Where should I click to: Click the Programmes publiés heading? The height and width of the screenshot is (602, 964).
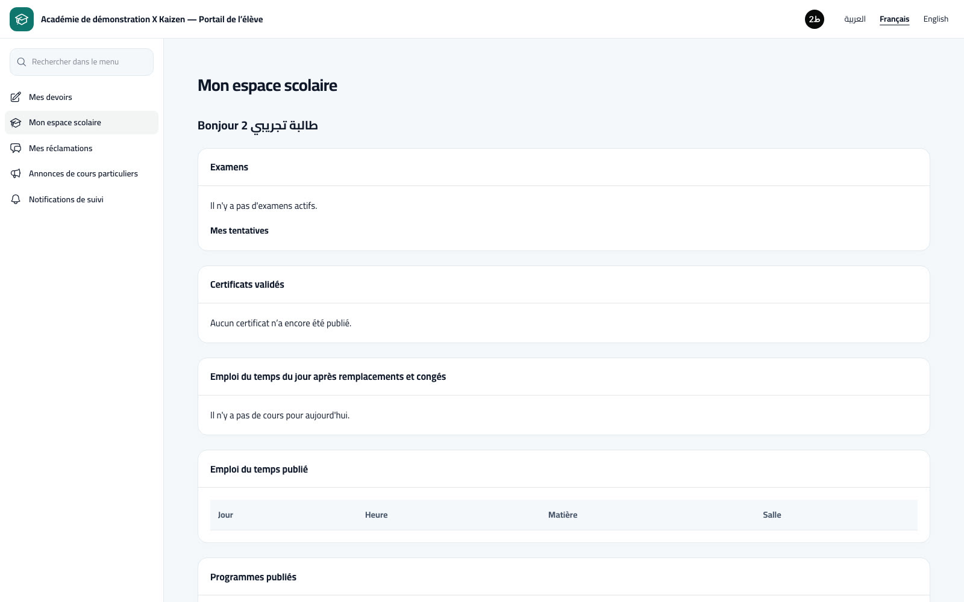pyautogui.click(x=253, y=577)
